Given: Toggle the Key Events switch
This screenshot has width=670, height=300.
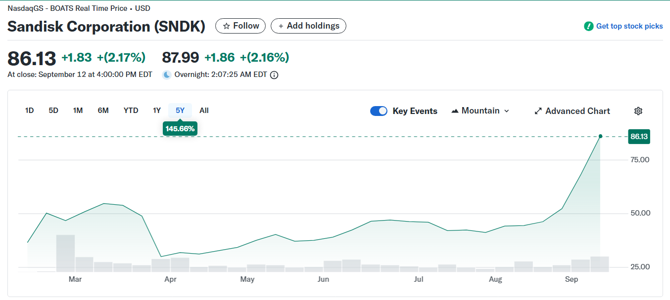Looking at the screenshot, I should pos(379,111).
